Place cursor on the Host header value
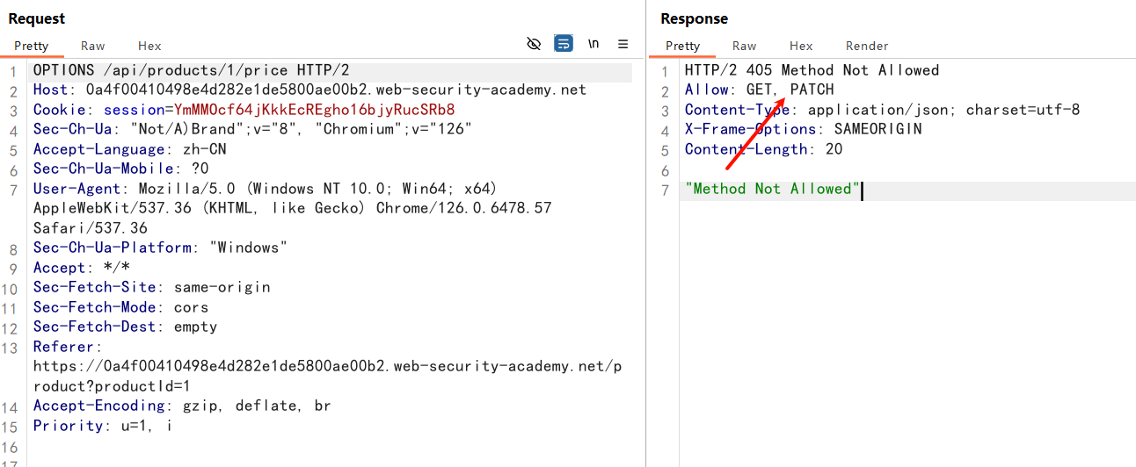Screen dimensions: 1136x467 pos(335,90)
